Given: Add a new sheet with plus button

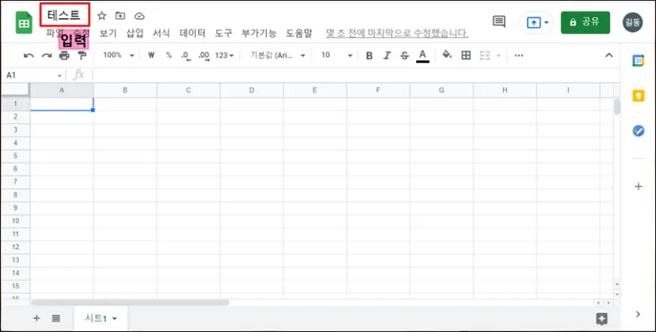Looking at the screenshot, I should click(36, 318).
